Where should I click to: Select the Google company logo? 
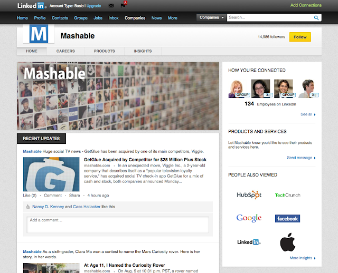(x=249, y=218)
